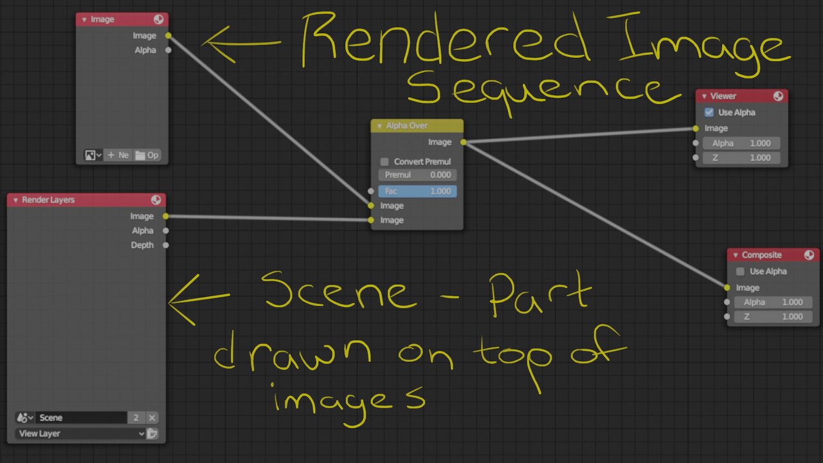
Task: Toggle the Composite node preview icon
Action: 809,255
